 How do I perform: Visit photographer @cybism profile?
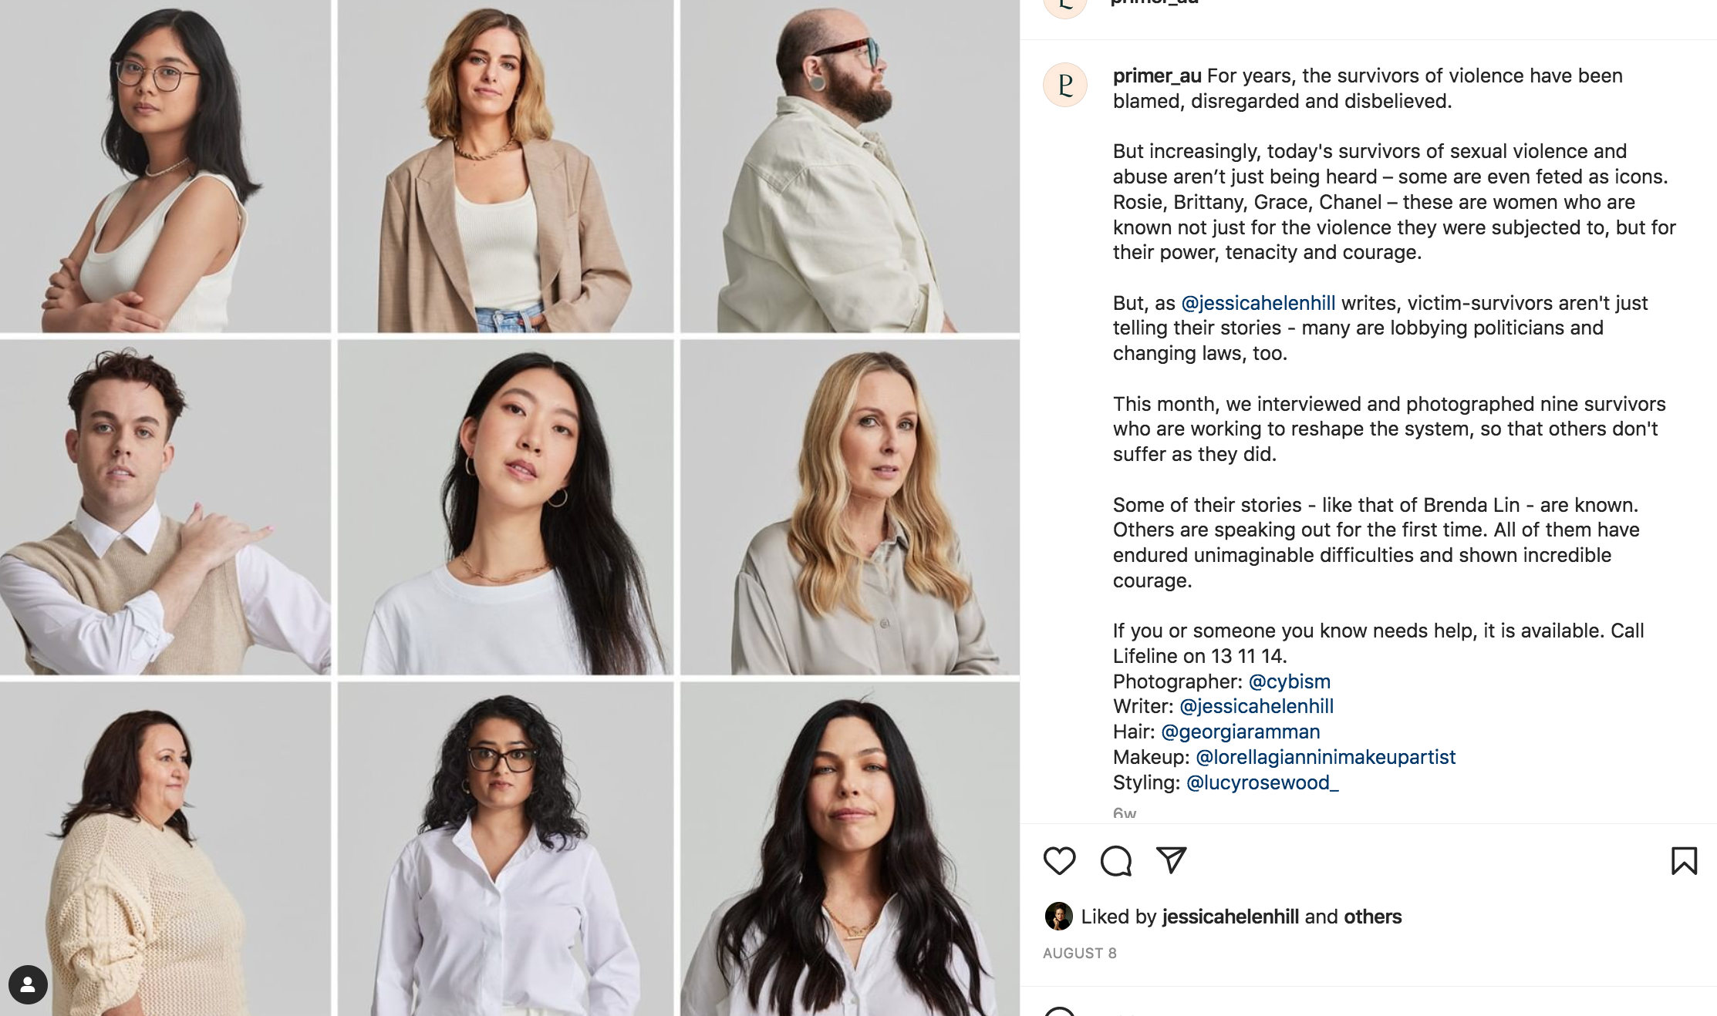tap(1289, 681)
